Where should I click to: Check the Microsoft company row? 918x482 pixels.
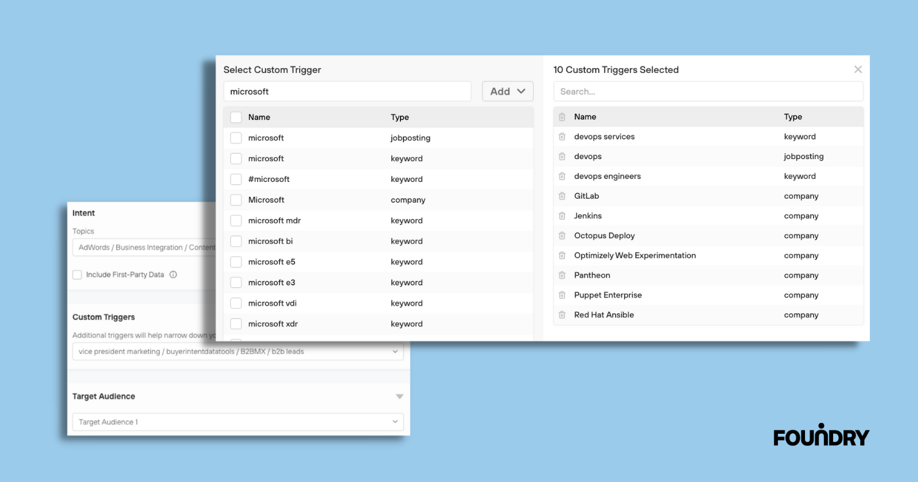[x=236, y=200]
